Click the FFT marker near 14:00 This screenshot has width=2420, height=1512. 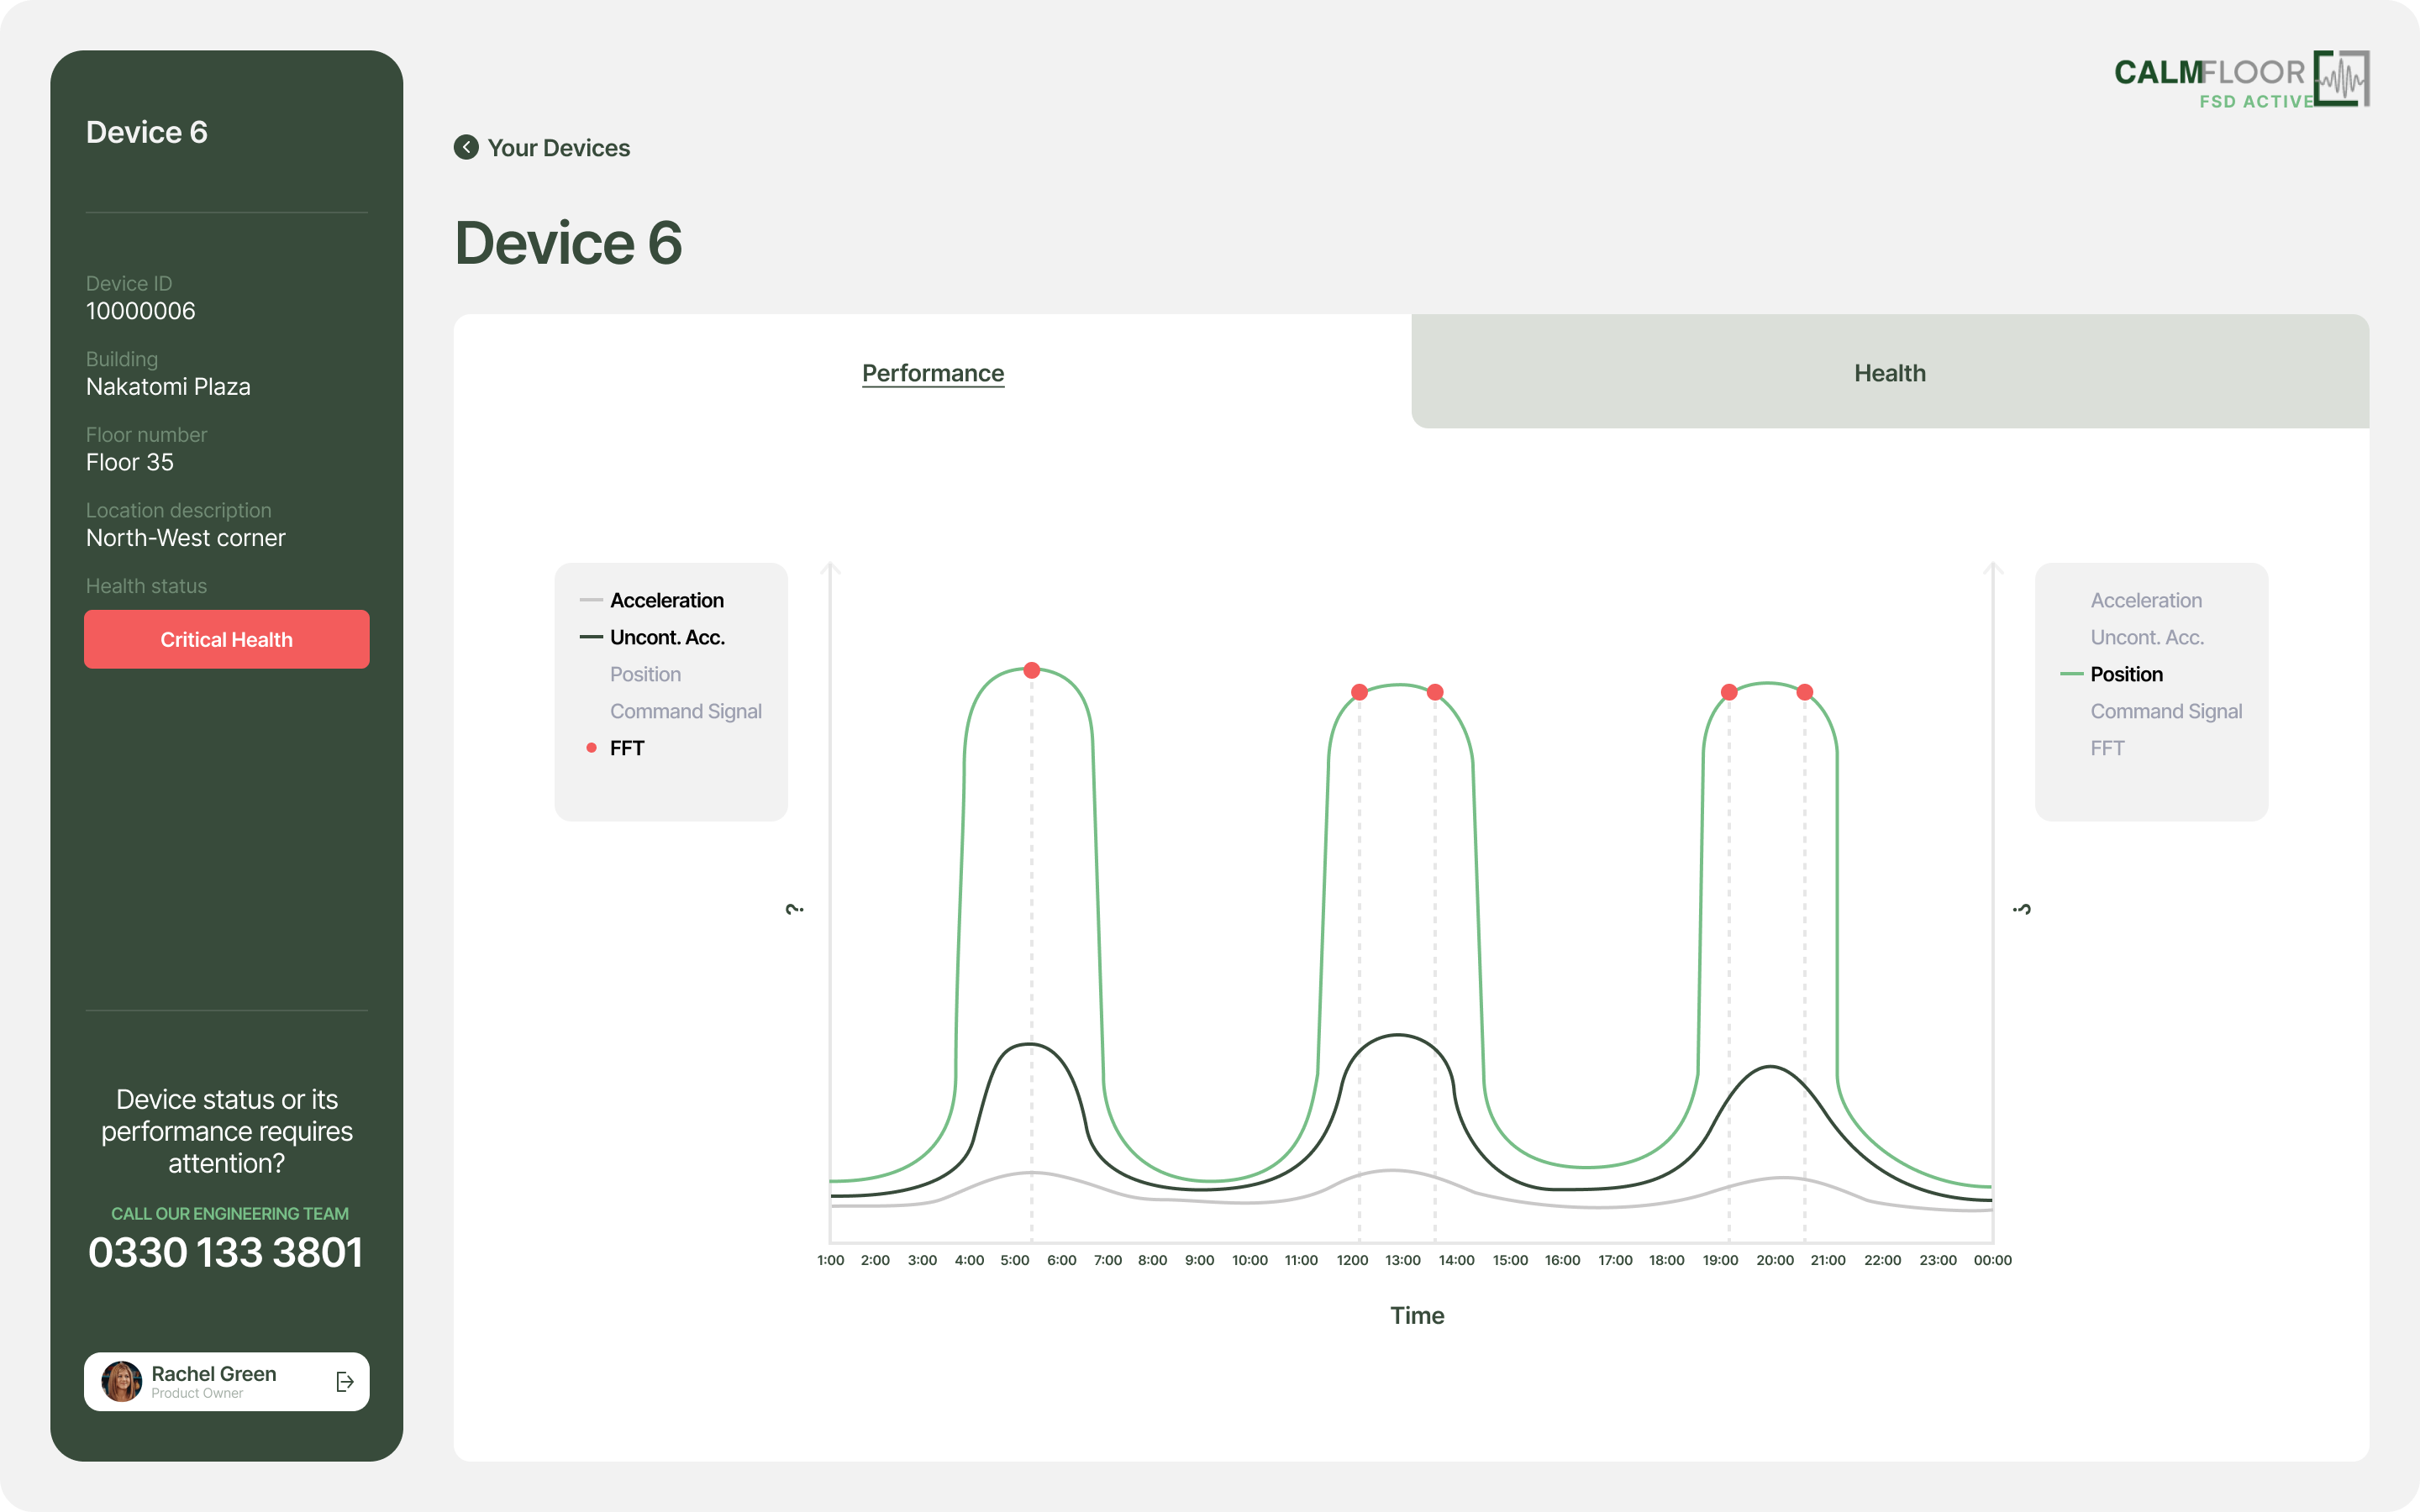(x=1435, y=692)
